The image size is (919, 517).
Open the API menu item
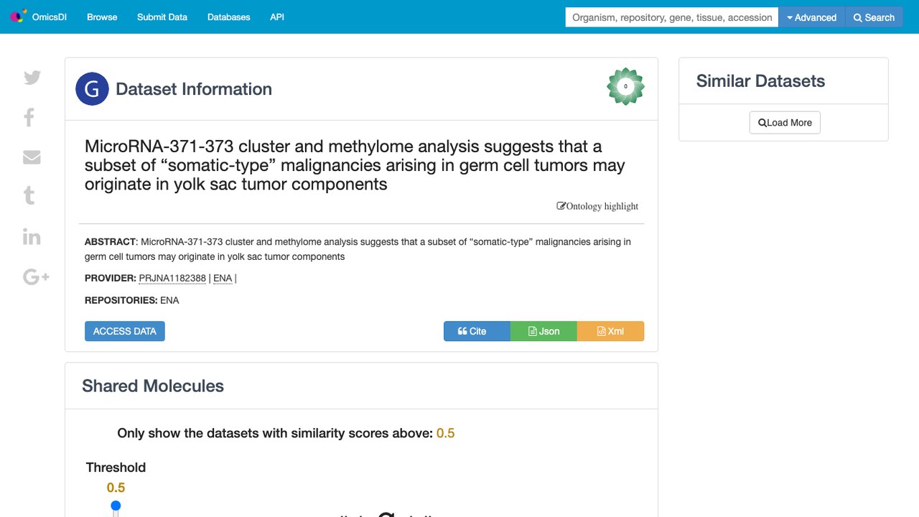277,17
